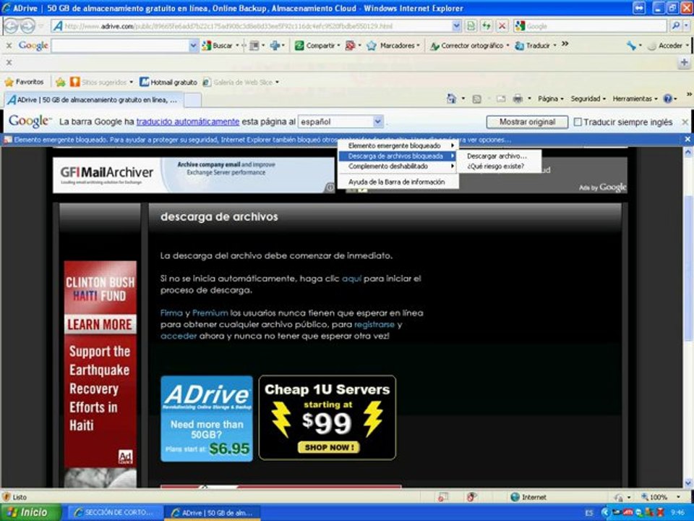Open the search provider dropdown arrow
Viewport: 694px width, 521px height.
[687, 26]
